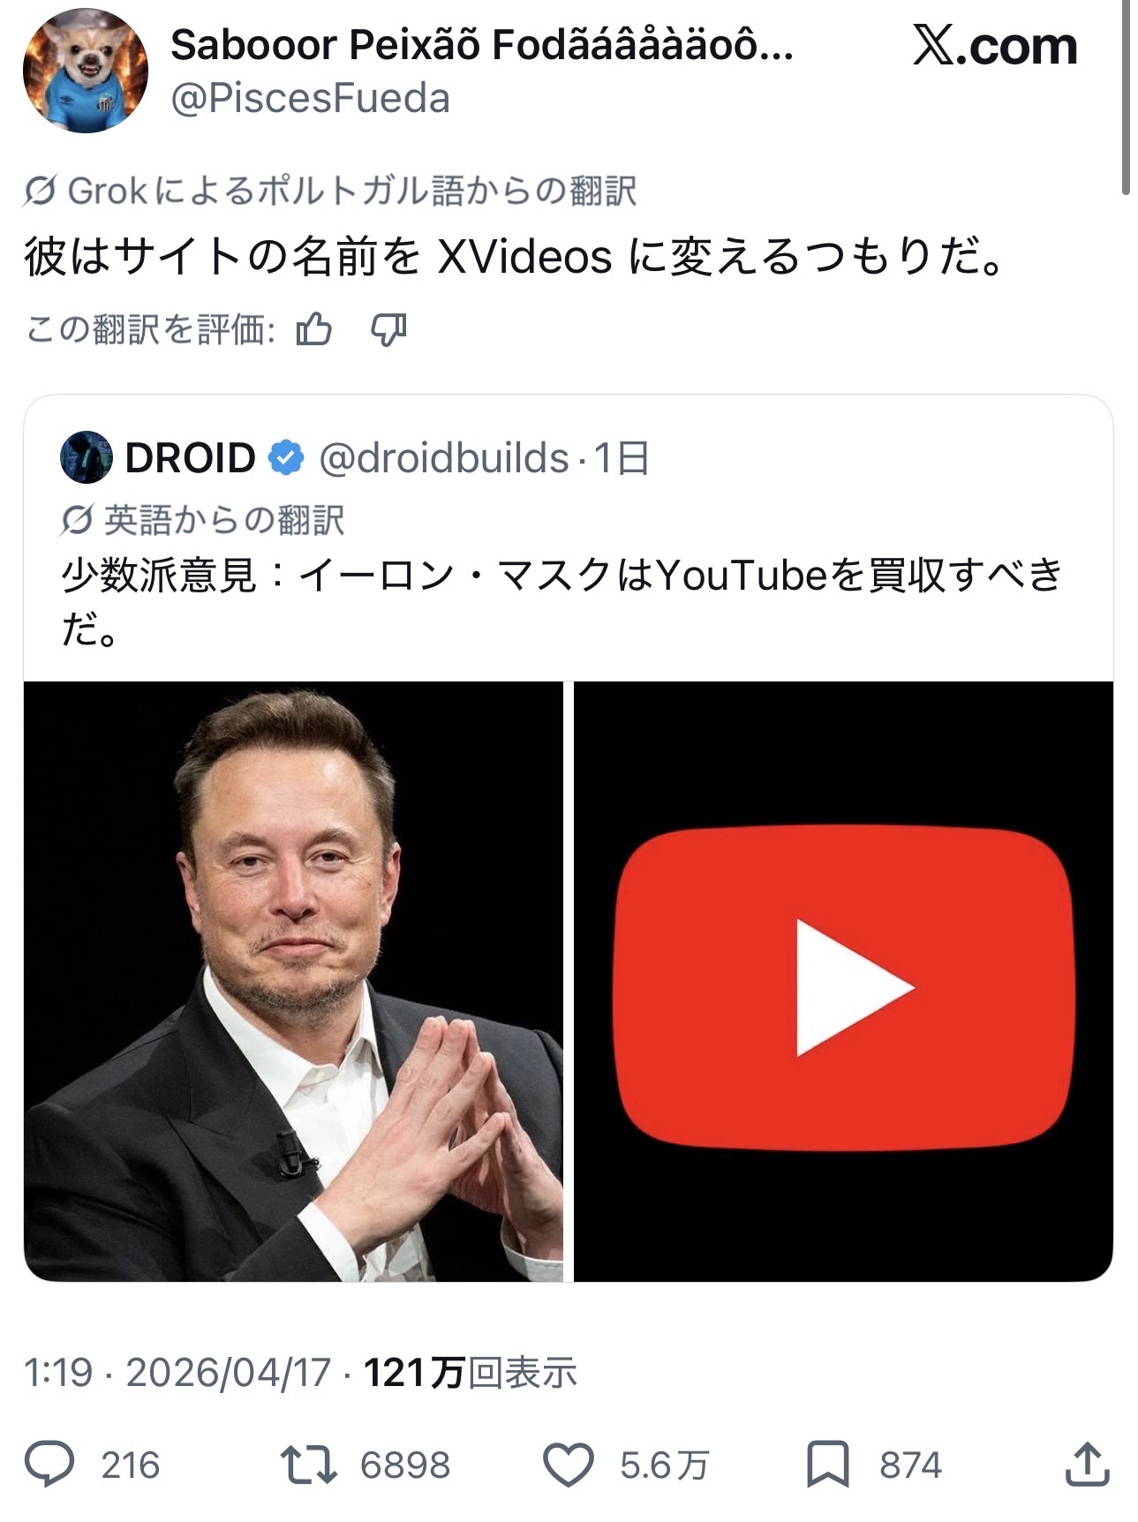Like the post with heart icon
This screenshot has width=1138, height=1522.
click(568, 1465)
